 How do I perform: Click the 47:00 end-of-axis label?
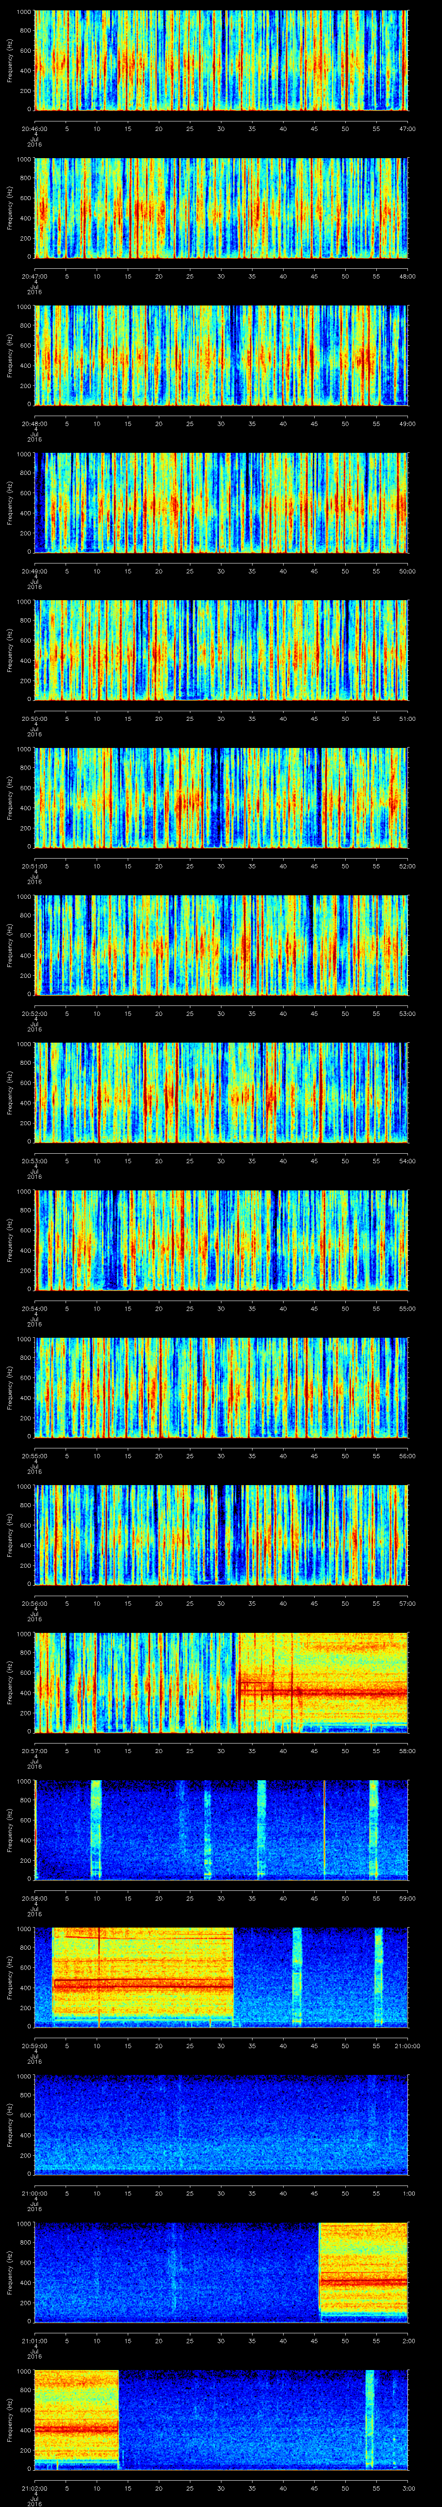(x=407, y=128)
